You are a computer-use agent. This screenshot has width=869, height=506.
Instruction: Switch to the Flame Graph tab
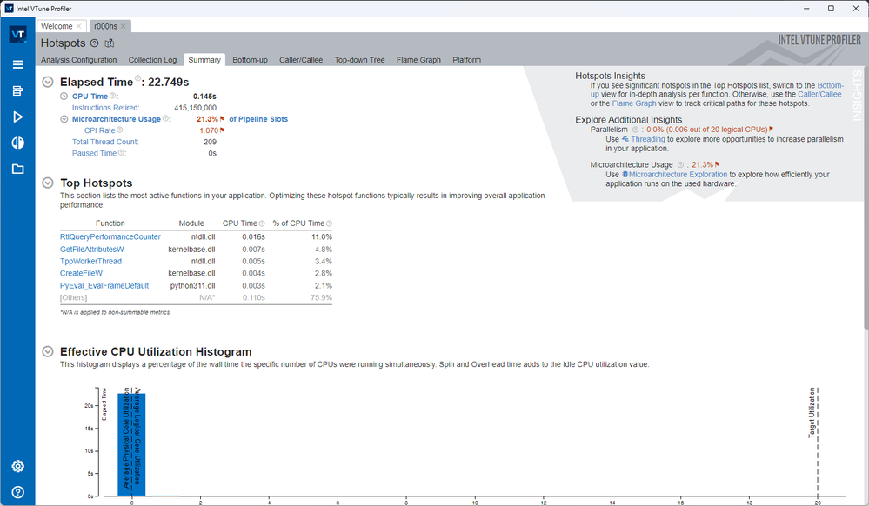(x=419, y=60)
